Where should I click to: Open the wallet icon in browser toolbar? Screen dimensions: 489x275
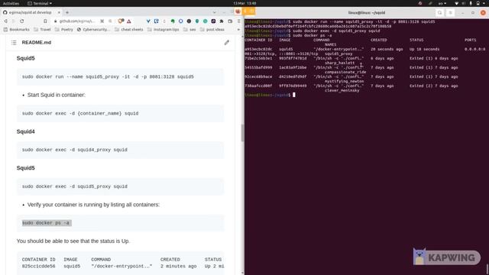(230, 21)
